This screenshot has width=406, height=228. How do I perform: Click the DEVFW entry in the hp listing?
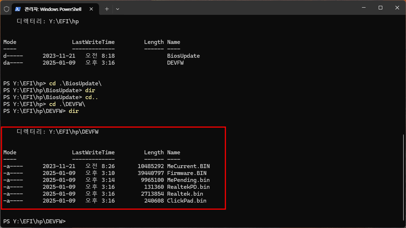175,63
